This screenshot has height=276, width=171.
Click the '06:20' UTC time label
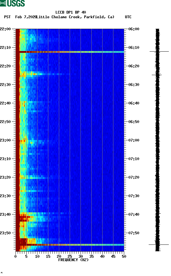coord(134,66)
